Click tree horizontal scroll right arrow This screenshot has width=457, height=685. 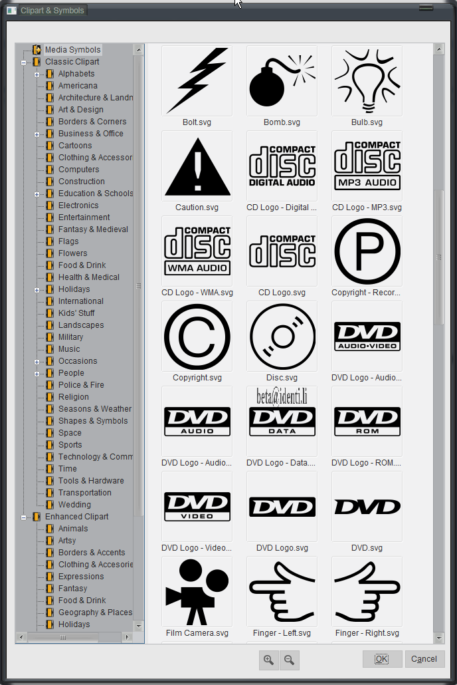[127, 637]
